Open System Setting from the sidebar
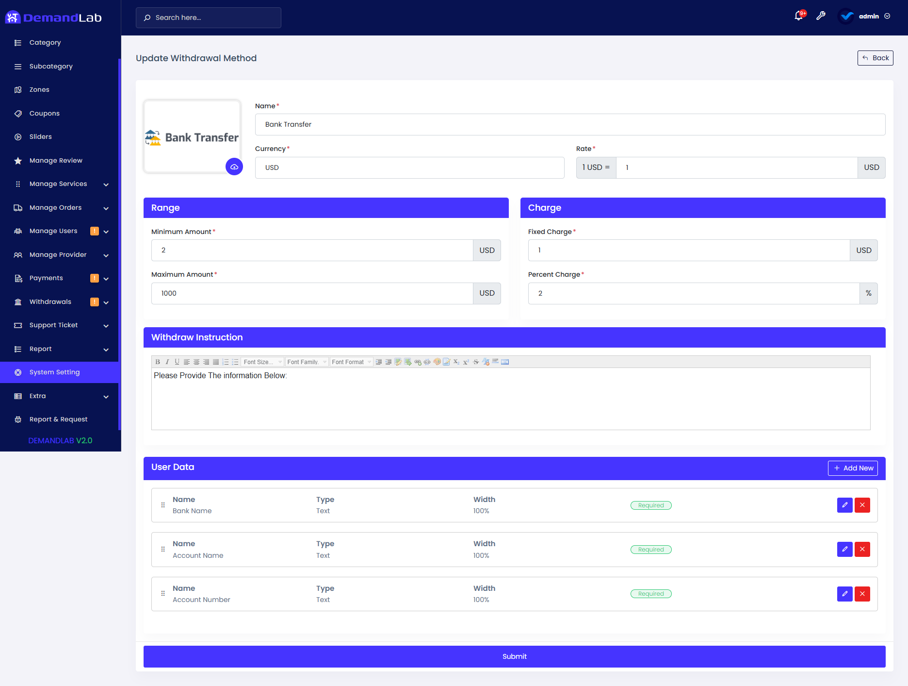This screenshot has height=686, width=908. click(x=54, y=372)
